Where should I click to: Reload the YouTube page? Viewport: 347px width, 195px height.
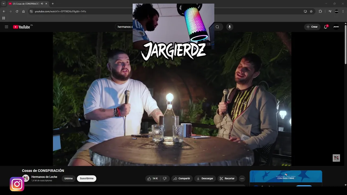[17, 11]
